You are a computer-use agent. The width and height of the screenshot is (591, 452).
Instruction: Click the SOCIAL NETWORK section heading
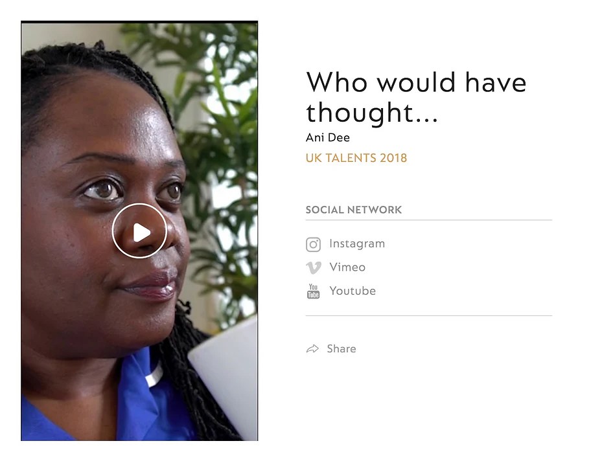[354, 210]
